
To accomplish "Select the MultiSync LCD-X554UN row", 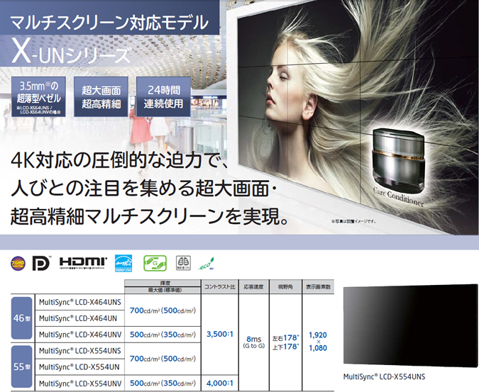I will coord(80,367).
